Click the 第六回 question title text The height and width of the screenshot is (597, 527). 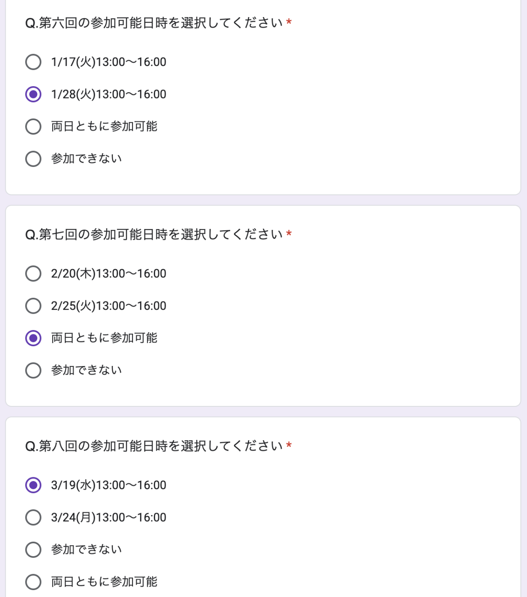click(x=154, y=23)
